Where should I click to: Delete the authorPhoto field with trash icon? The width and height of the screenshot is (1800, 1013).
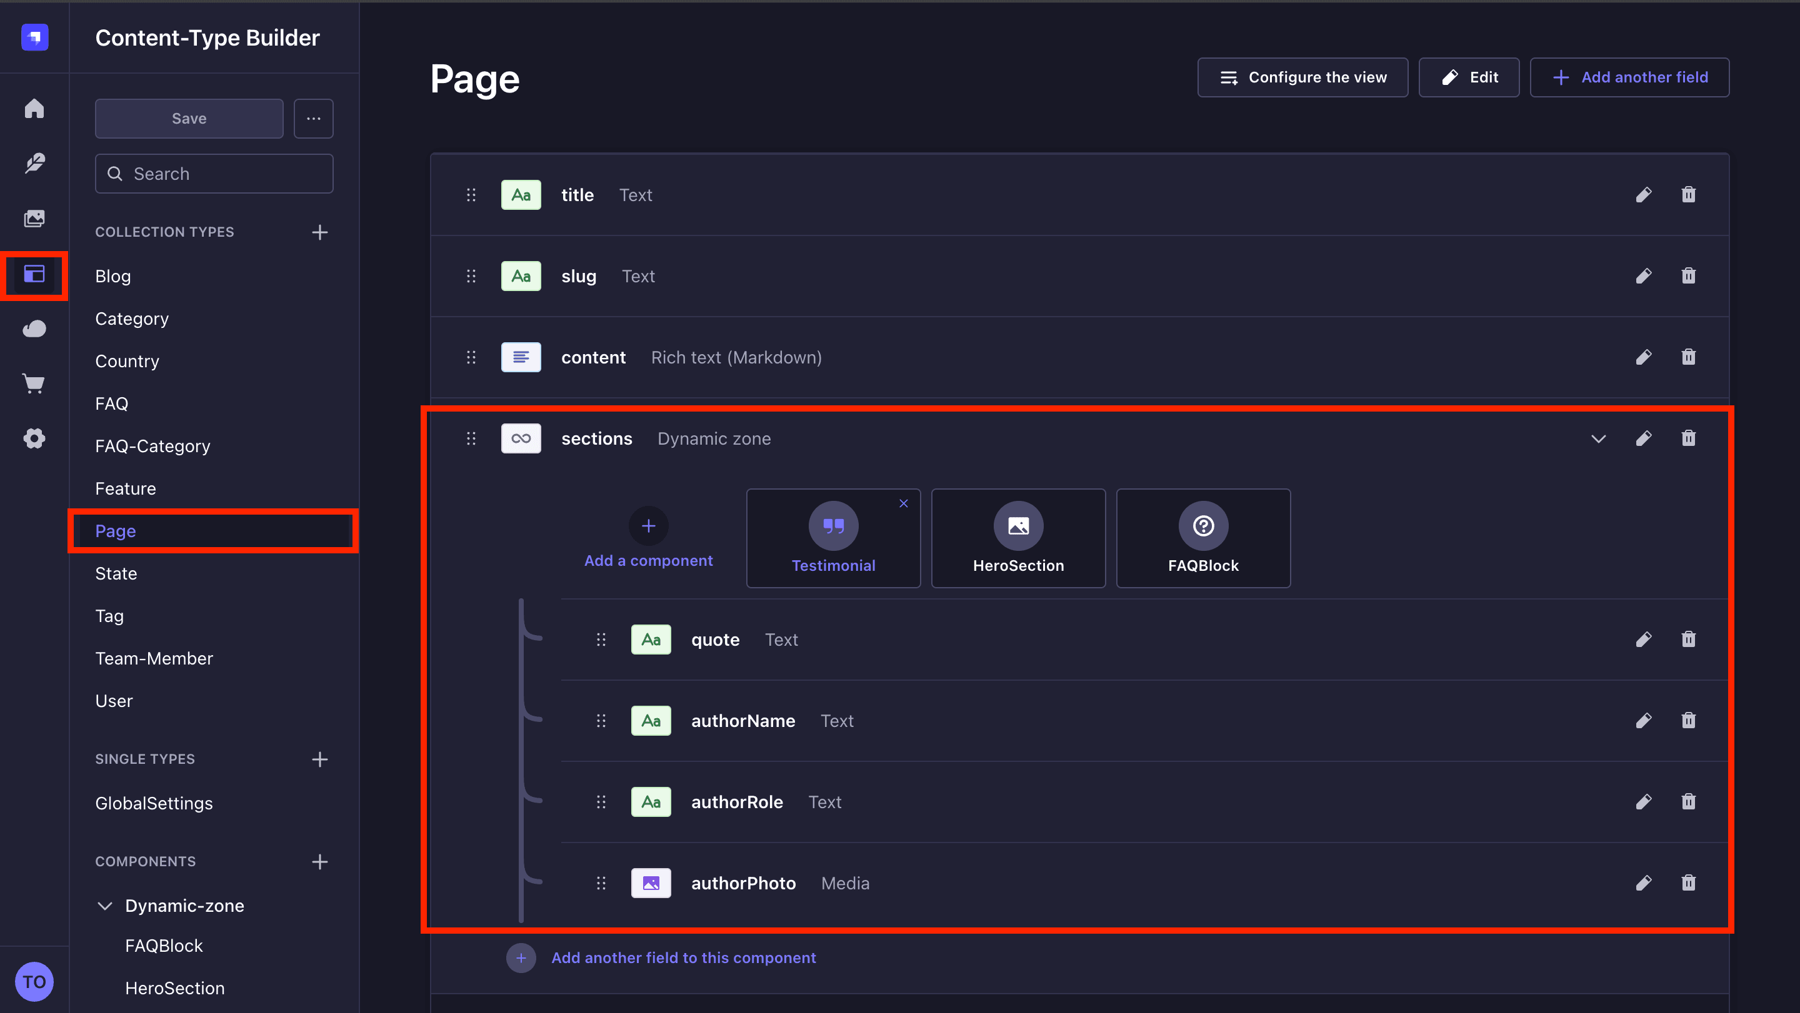[1688, 883]
